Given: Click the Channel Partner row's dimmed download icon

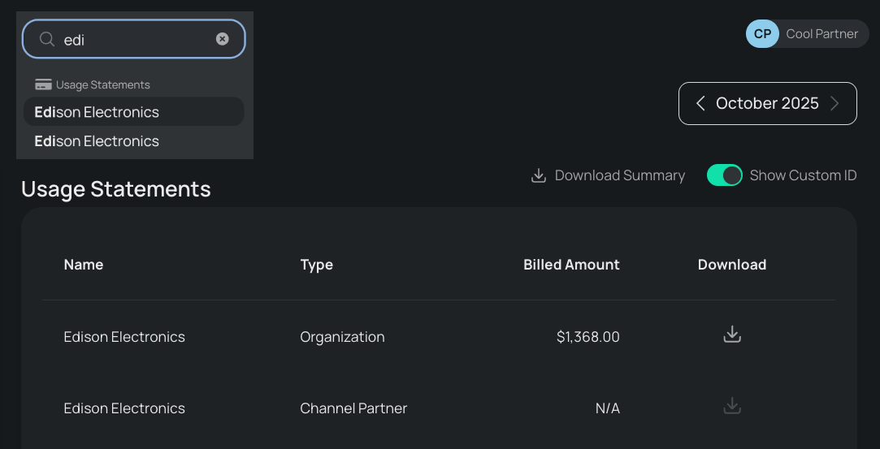Looking at the screenshot, I should coord(732,405).
